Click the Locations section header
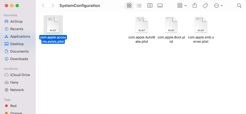 click(11, 69)
